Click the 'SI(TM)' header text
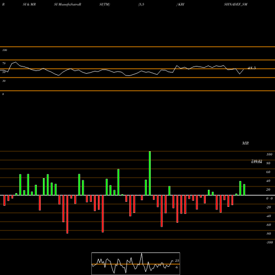Viewport: 275px width, 275px height. click(105, 4)
